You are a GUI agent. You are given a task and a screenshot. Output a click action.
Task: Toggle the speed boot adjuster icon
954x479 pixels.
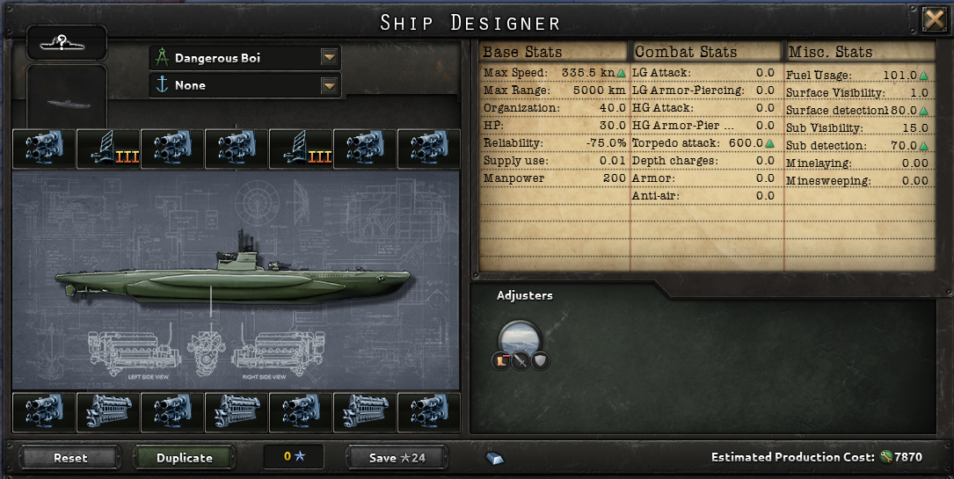(x=500, y=361)
